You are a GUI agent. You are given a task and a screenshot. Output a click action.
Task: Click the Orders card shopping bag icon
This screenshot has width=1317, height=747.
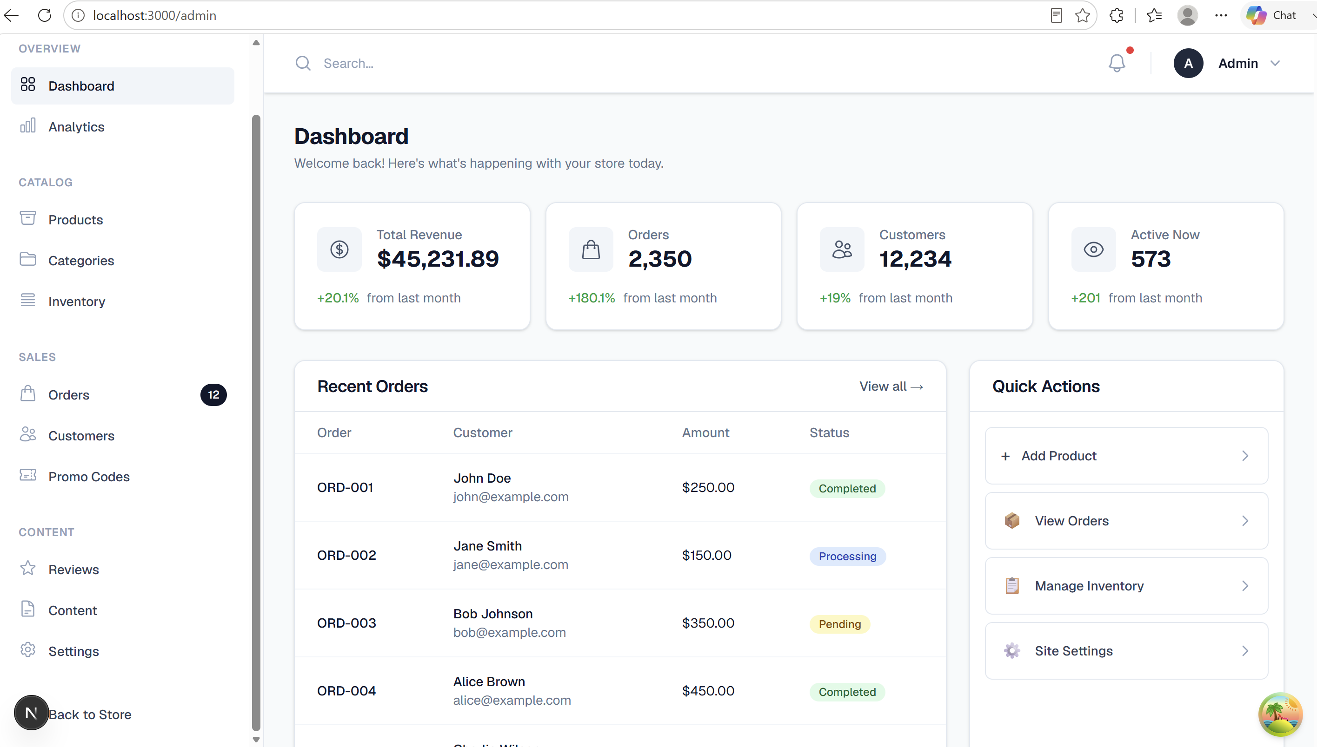pos(591,249)
